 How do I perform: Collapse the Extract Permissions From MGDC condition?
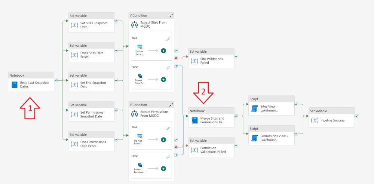point(172,105)
